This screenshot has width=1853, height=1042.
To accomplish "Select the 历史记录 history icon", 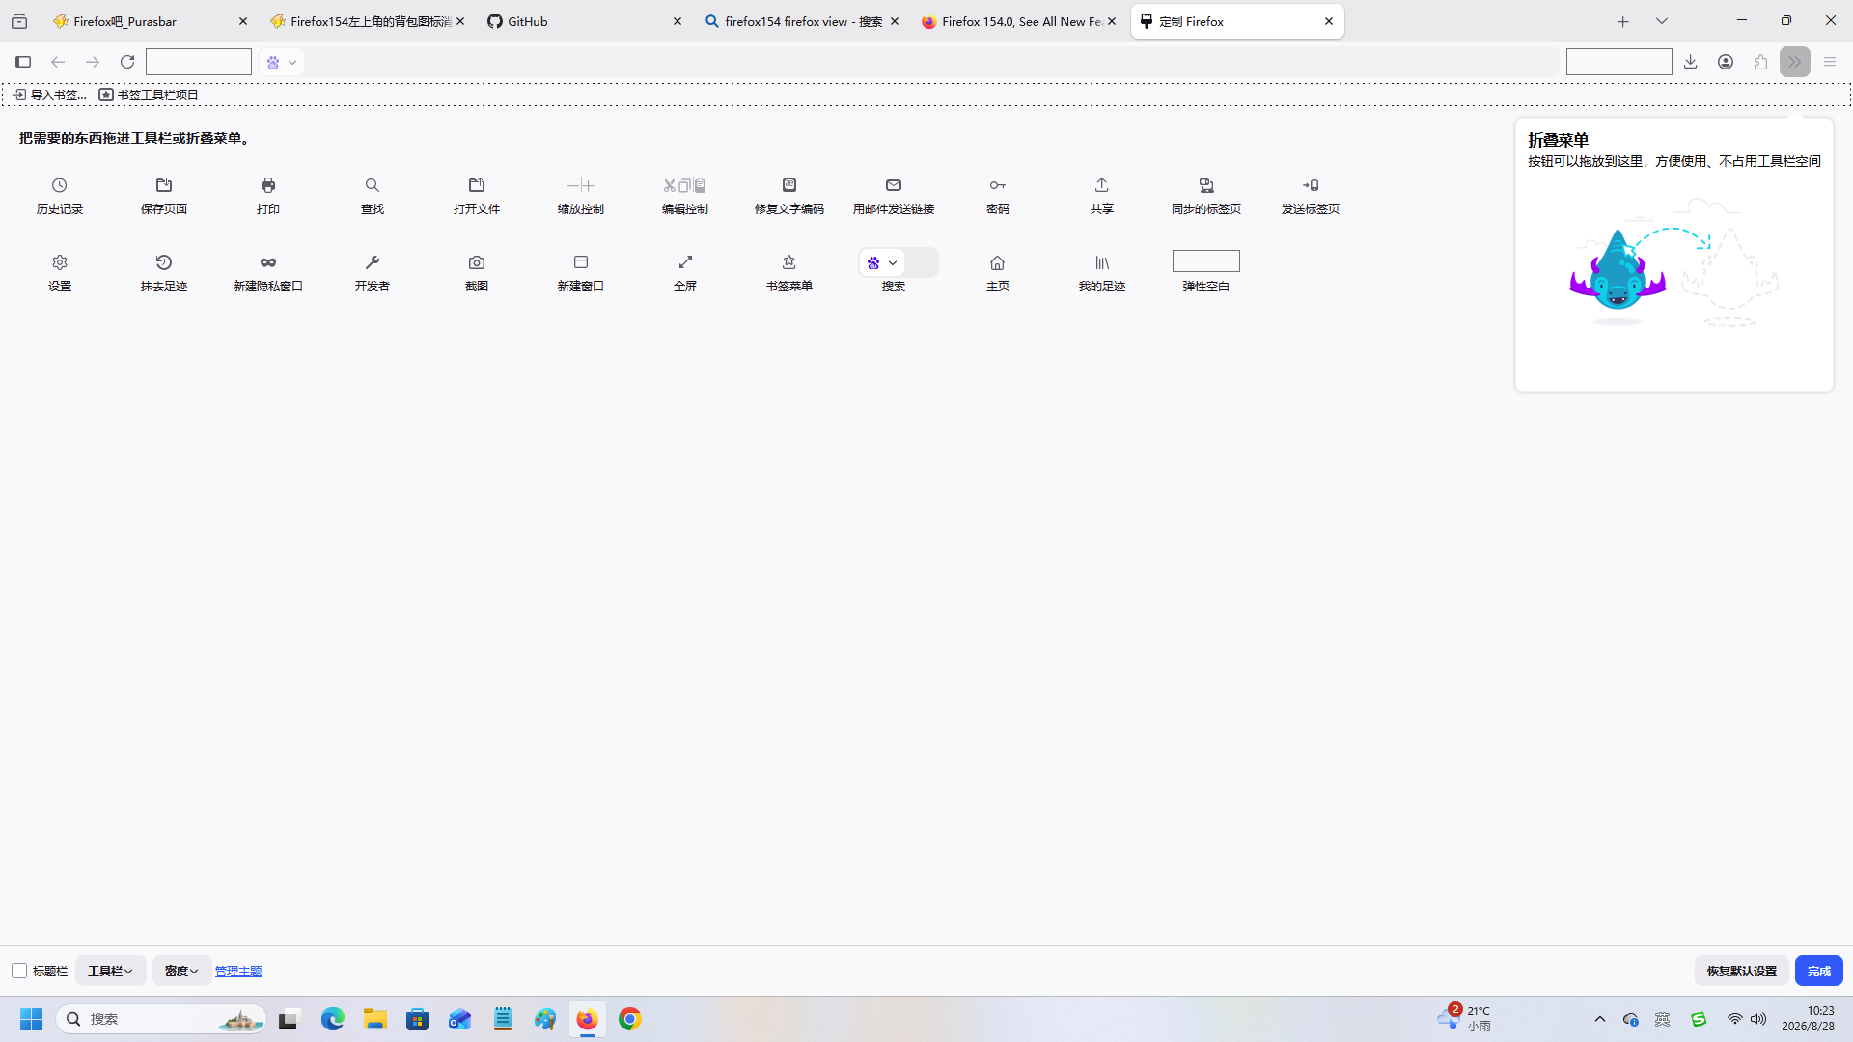I will click(60, 185).
